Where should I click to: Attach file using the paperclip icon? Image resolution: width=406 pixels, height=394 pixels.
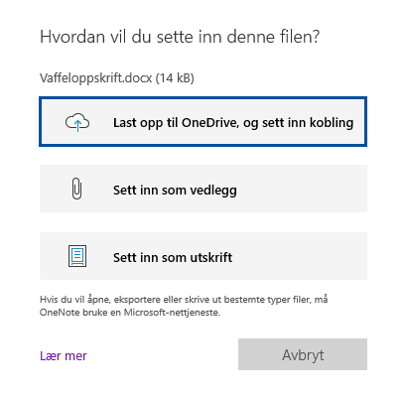[x=76, y=189]
